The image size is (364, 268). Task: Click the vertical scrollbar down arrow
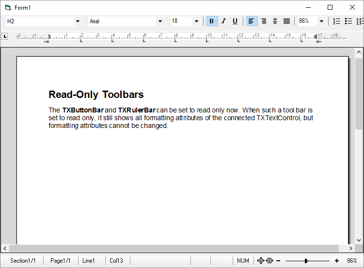359,240
